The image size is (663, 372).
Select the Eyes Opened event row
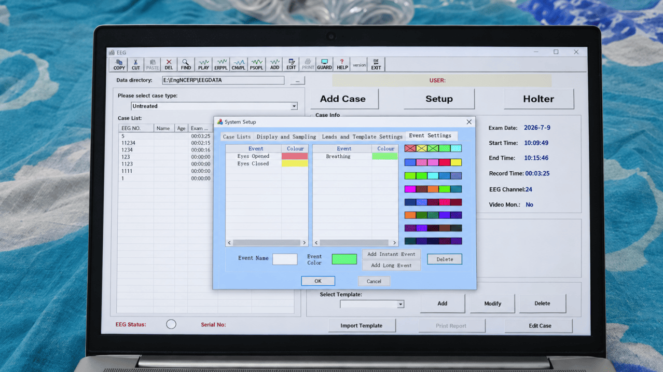(x=267, y=156)
